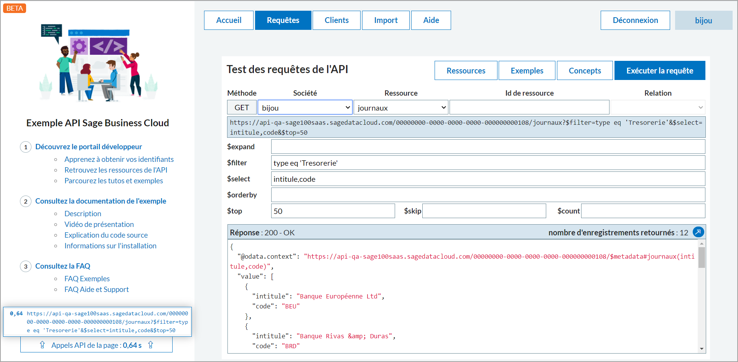
Task: Click the bijou user button
Action: (x=703, y=20)
